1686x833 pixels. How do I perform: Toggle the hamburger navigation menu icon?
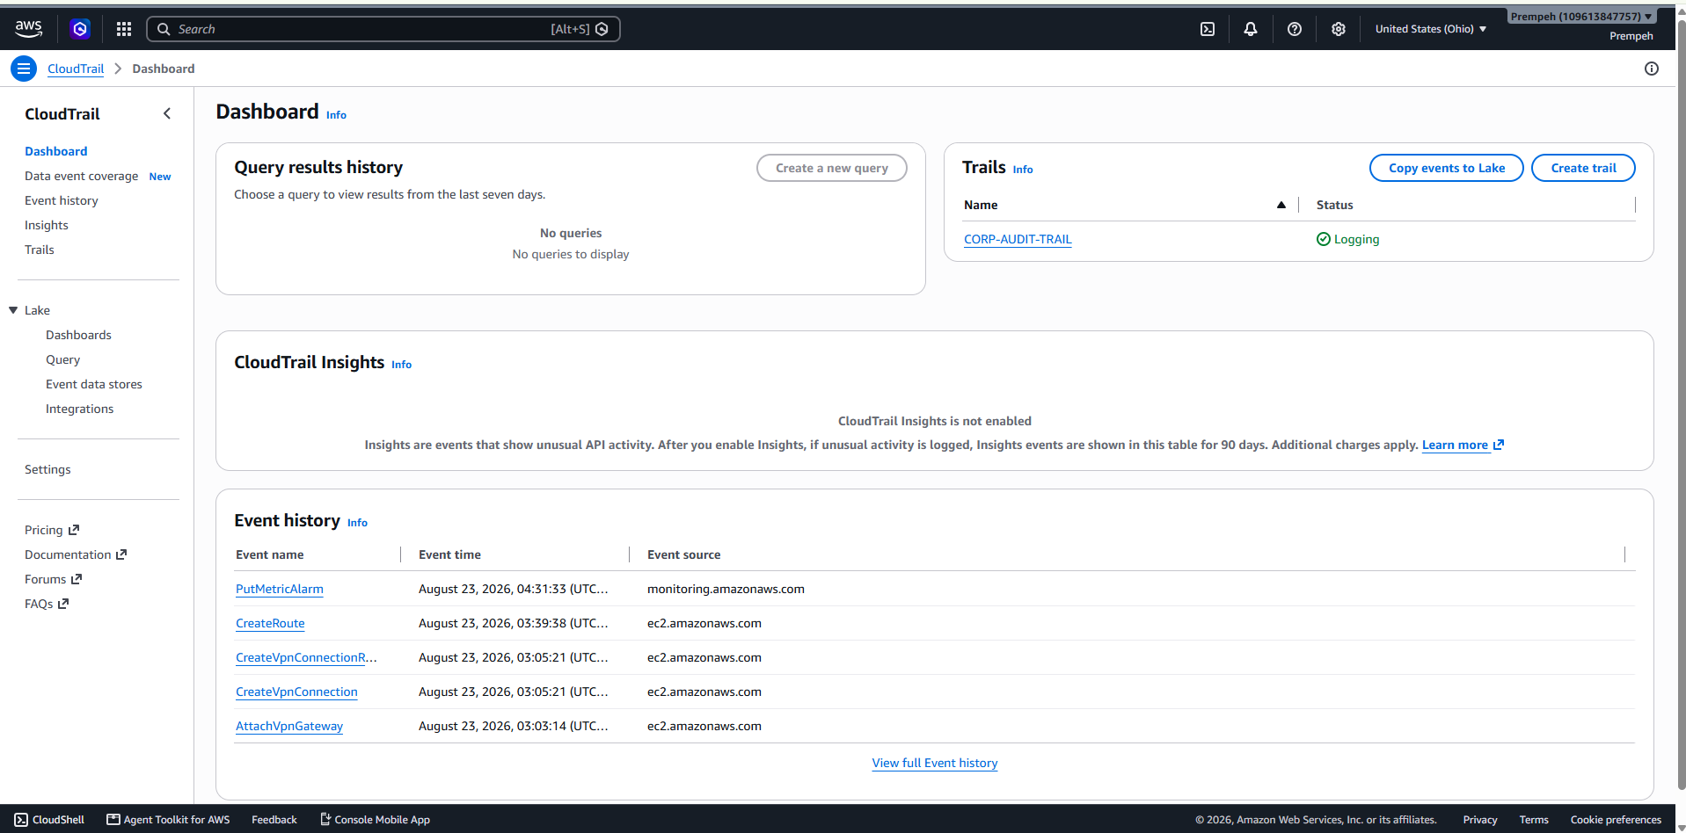(x=24, y=69)
